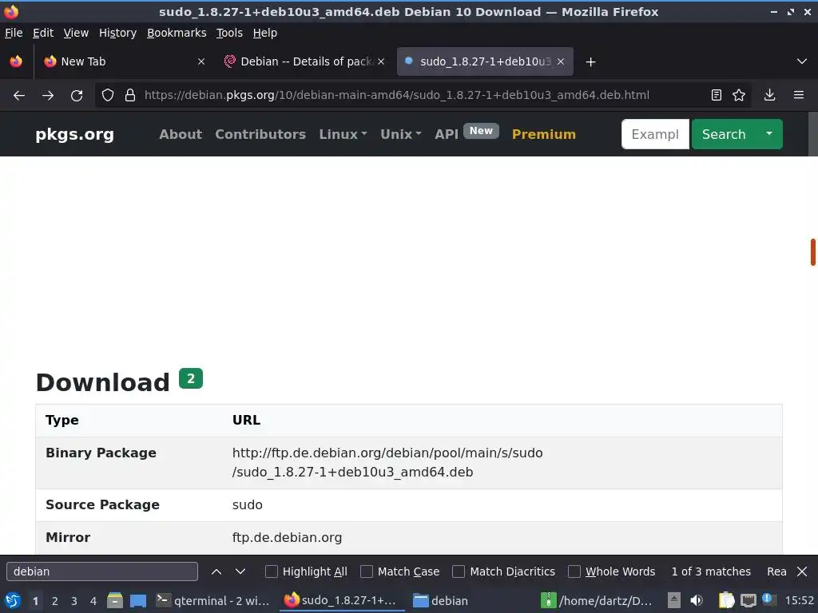Open update notifier tray icon
The image size is (818, 613).
pos(769,599)
